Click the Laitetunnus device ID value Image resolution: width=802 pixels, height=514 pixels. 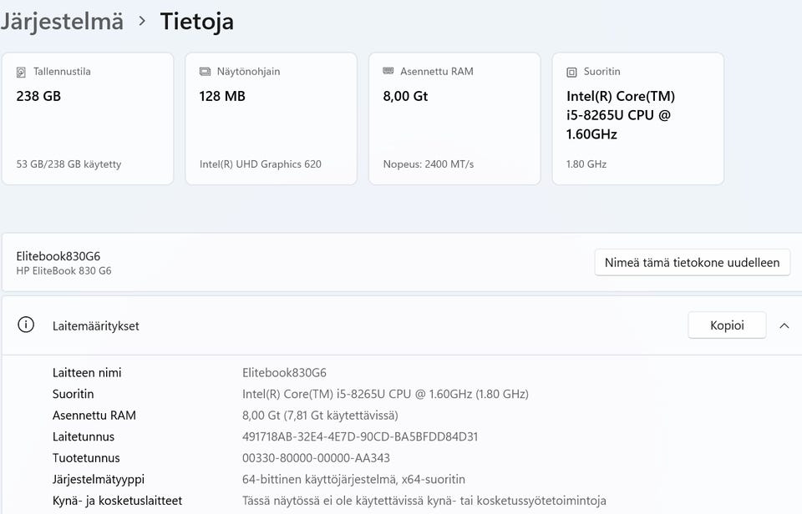tap(360, 436)
